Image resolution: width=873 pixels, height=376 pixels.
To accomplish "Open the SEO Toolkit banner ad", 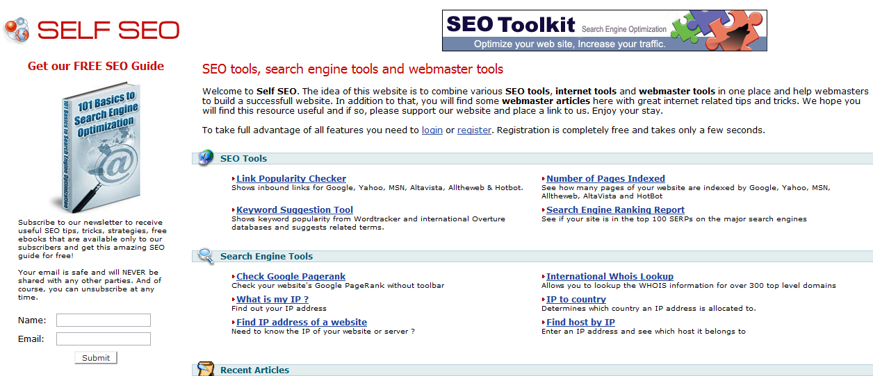I will click(604, 31).
